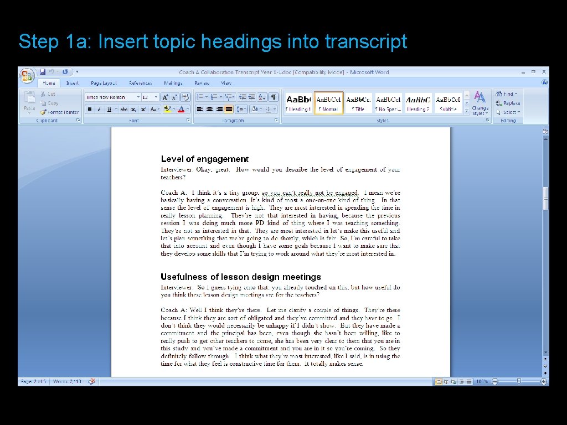
Task: Click the Copy command
Action: coord(49,103)
